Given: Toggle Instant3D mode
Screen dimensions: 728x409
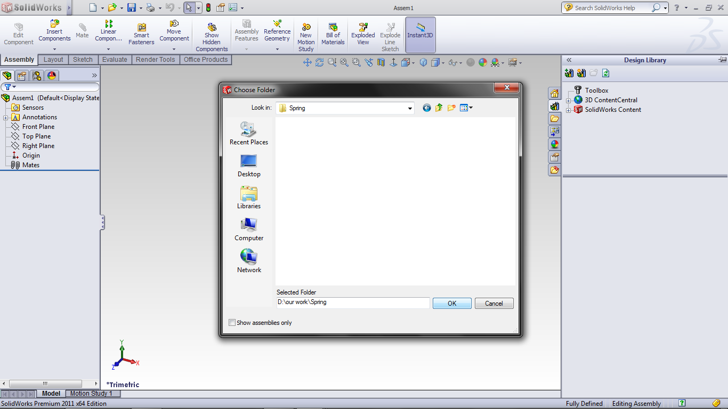Looking at the screenshot, I should click(420, 34).
